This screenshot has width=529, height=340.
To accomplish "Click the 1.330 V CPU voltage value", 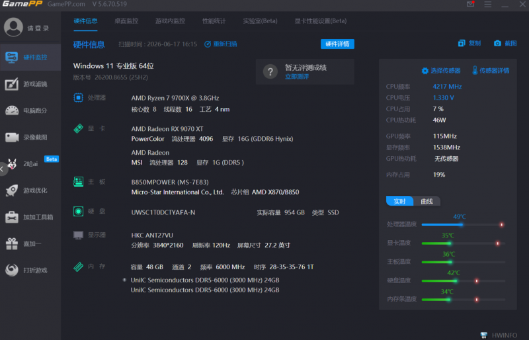I will coord(443,98).
